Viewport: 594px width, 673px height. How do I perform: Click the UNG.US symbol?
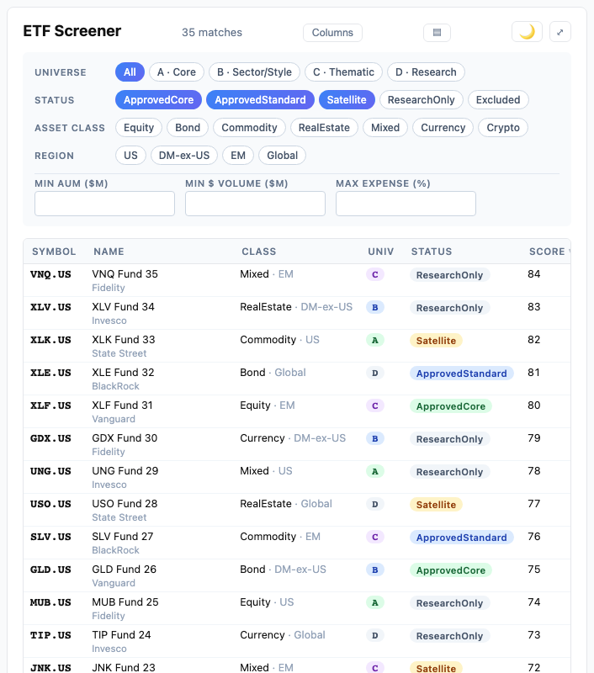(50, 471)
